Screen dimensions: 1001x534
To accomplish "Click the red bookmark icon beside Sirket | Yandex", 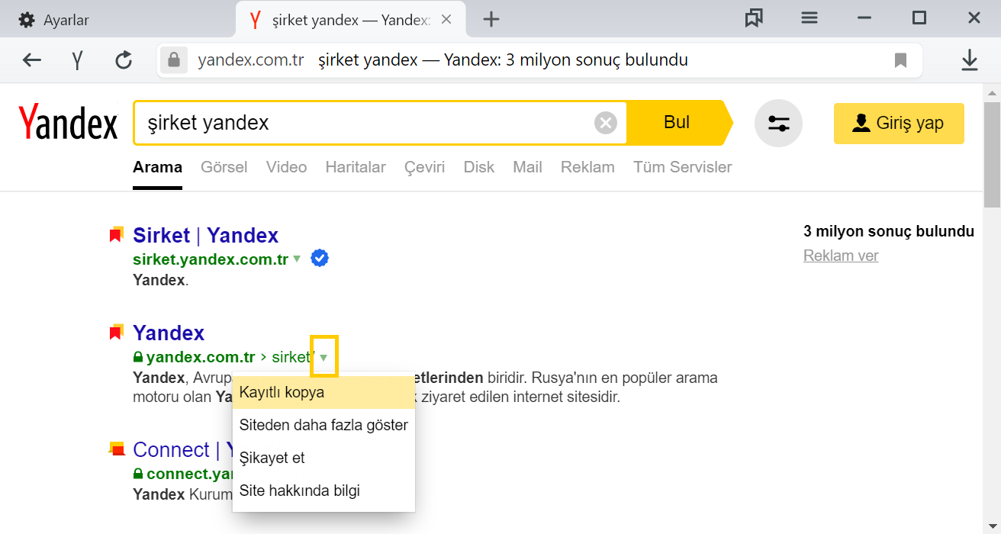I will click(x=116, y=235).
